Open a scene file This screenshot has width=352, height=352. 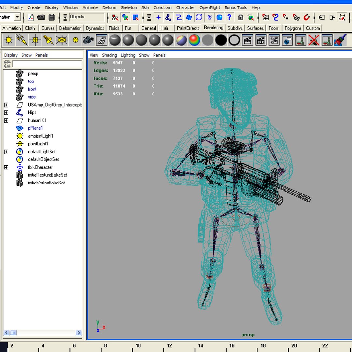click(41, 17)
